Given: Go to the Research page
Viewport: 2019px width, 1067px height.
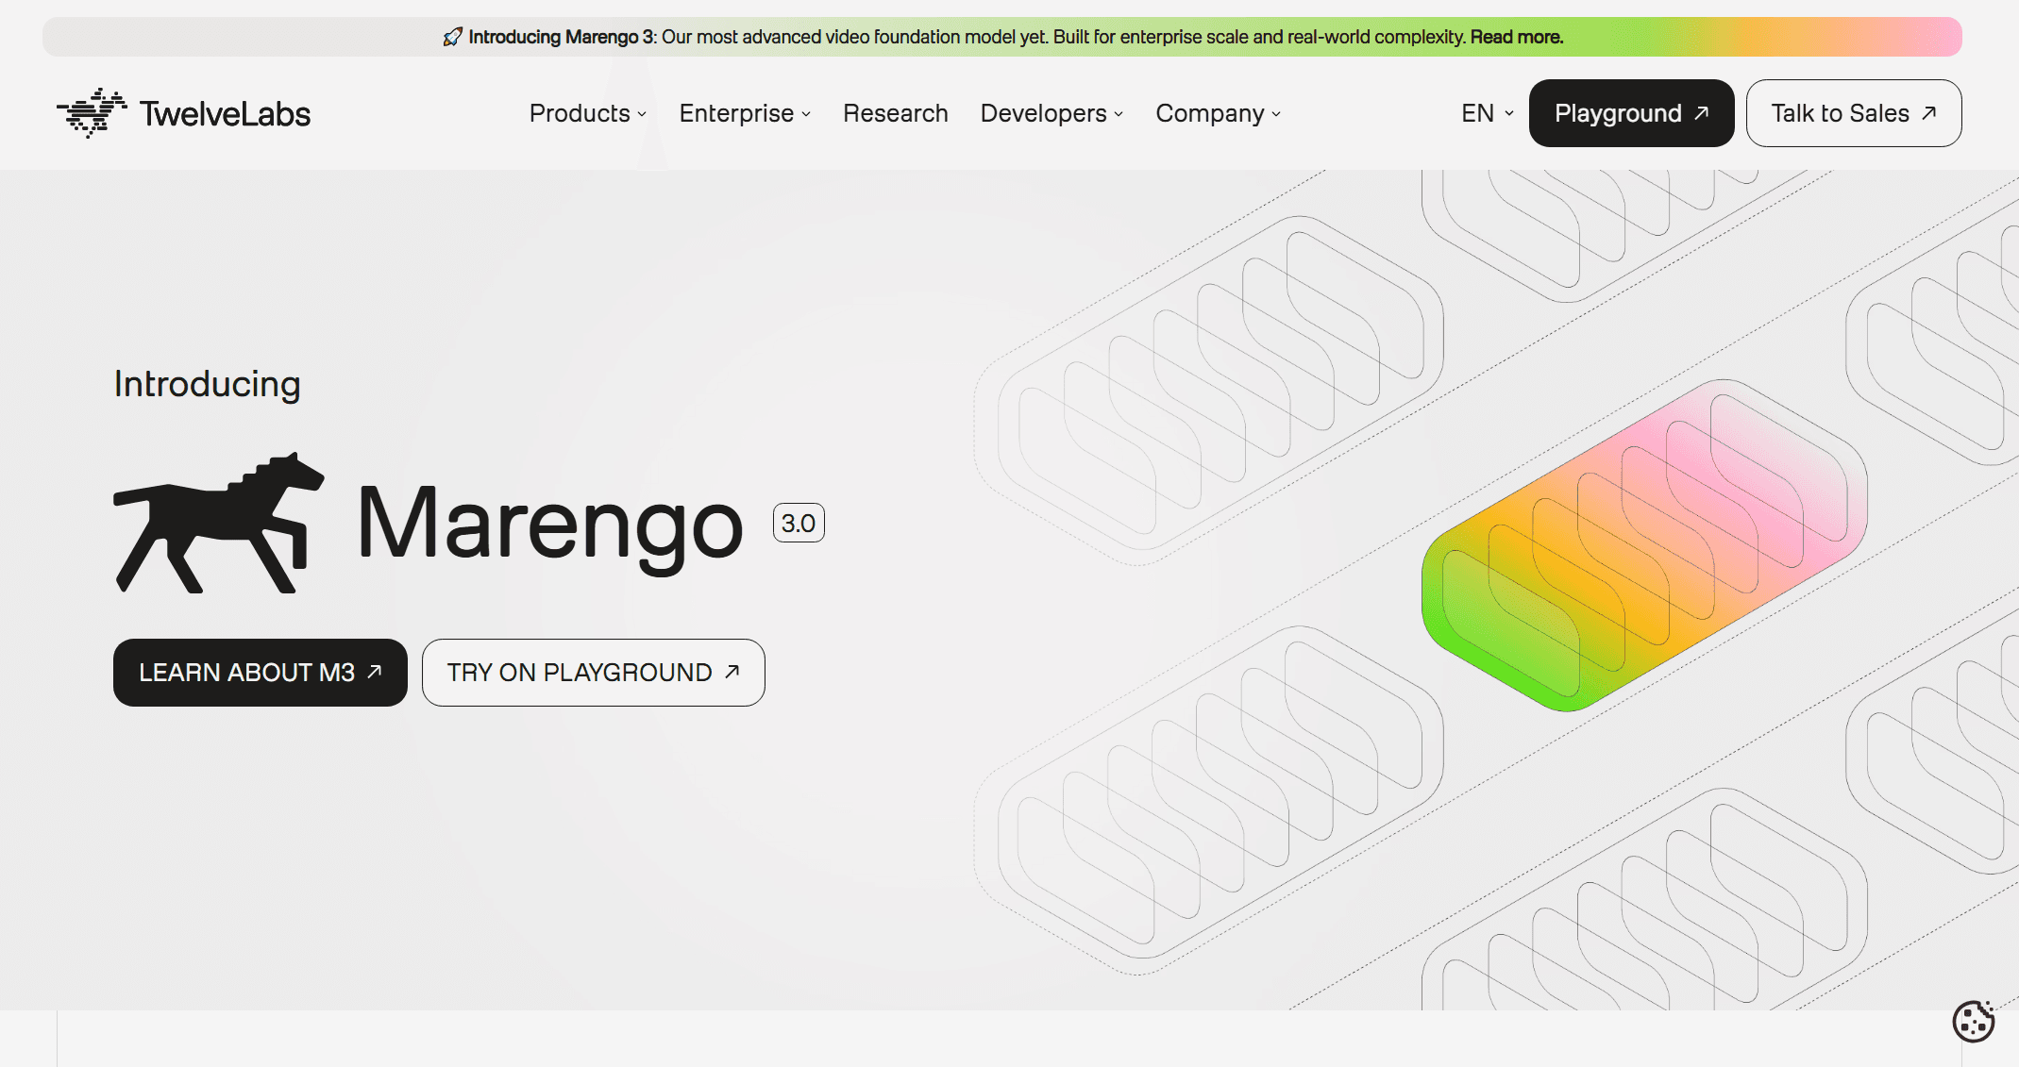Looking at the screenshot, I should tap(895, 113).
